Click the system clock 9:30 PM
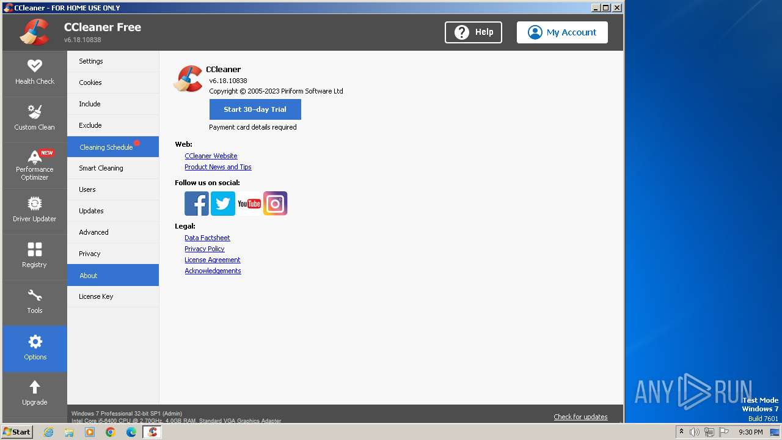782x440 pixels. pos(750,432)
